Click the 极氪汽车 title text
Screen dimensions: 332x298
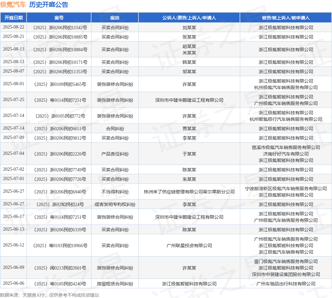(13, 5)
